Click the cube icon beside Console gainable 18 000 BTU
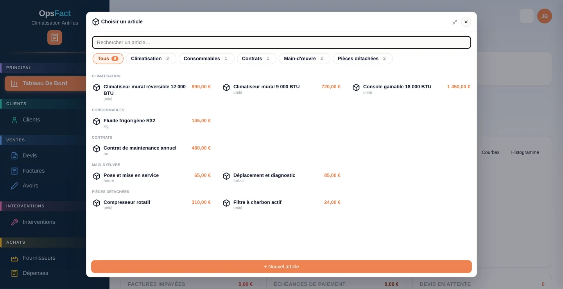This screenshot has height=289, width=563. coord(356,87)
